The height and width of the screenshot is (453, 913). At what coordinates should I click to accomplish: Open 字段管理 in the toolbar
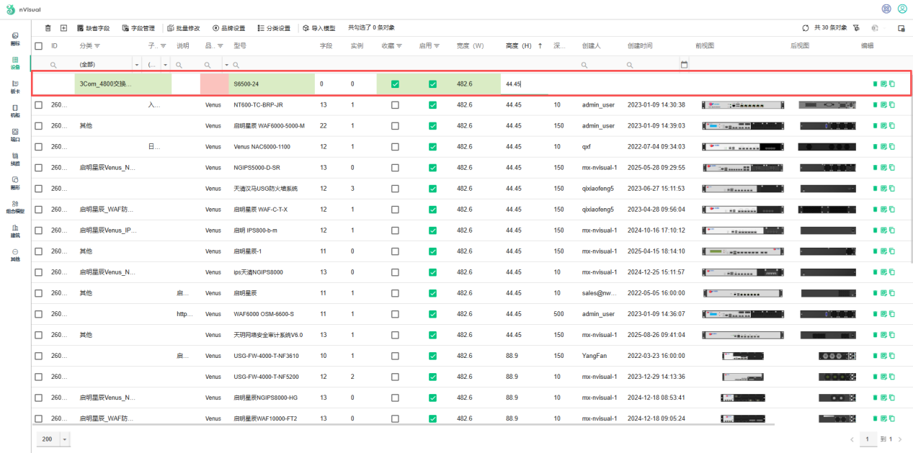tap(138, 28)
